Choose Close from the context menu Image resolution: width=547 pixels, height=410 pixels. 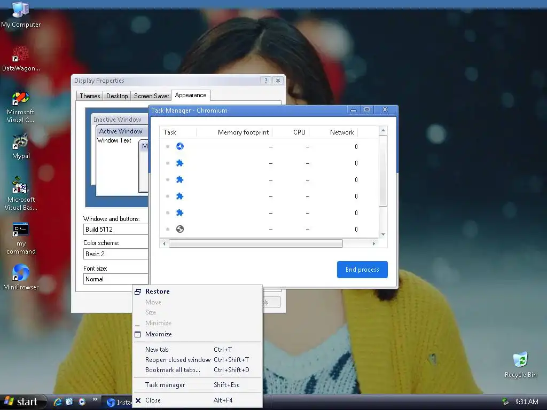coord(198,400)
